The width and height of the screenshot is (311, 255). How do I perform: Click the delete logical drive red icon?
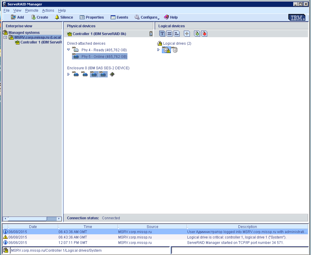tap(204, 34)
